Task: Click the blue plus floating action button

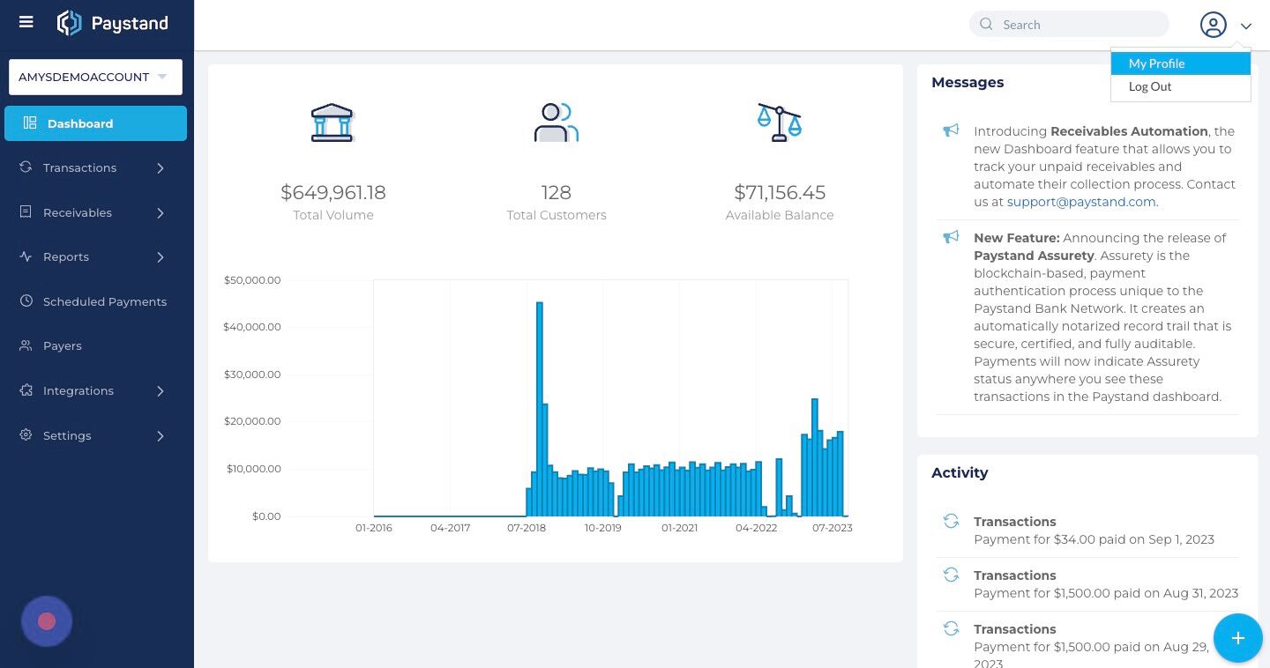Action: 1237,638
